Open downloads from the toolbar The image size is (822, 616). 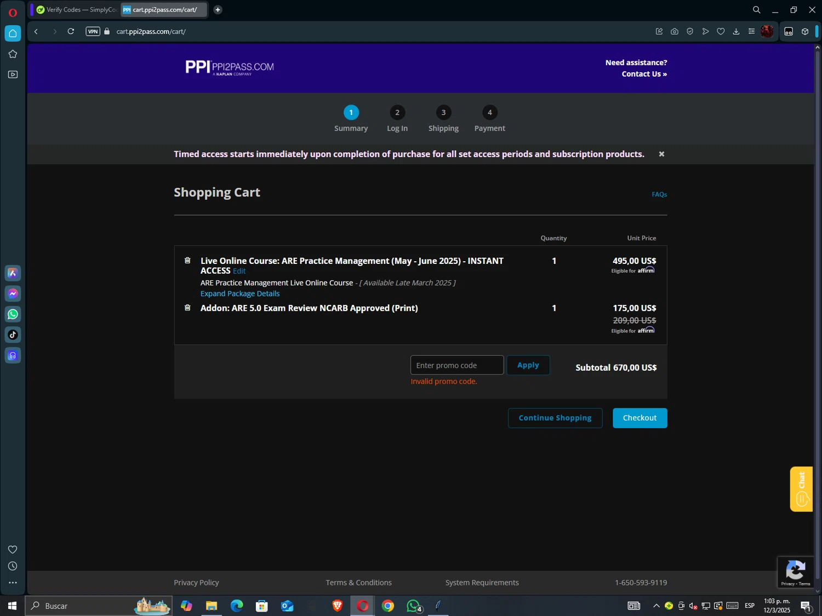[736, 31]
